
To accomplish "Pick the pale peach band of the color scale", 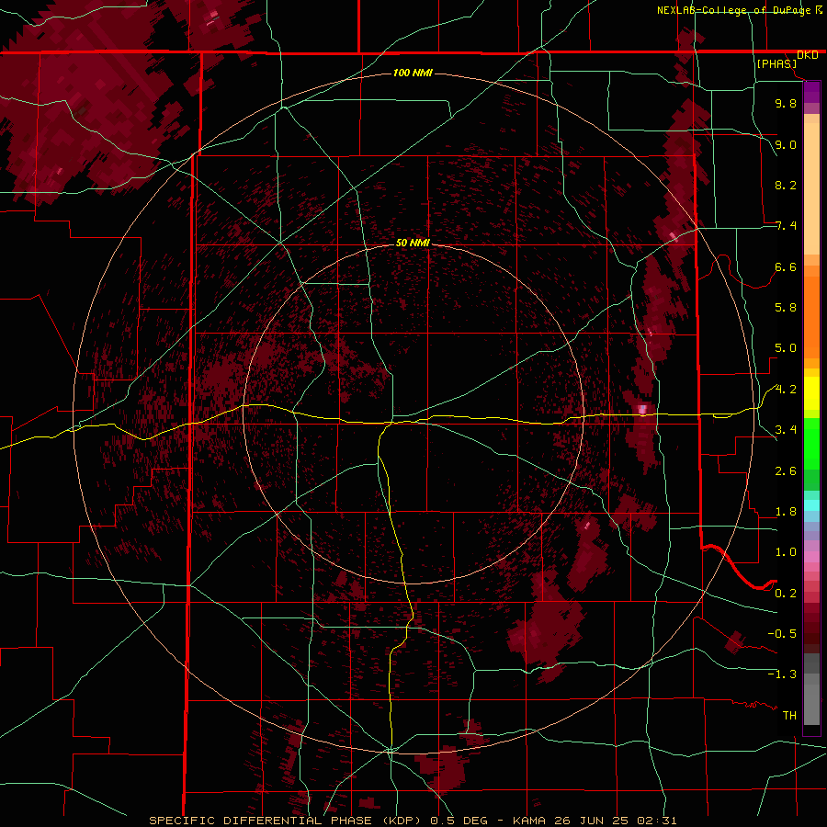I will point(811,190).
